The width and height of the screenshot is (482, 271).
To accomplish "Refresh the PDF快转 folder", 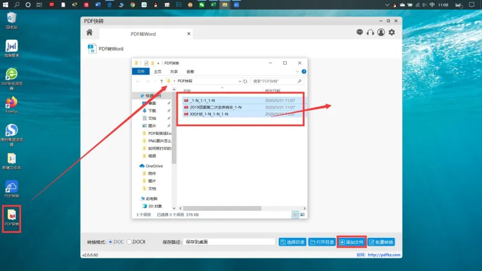I will tap(245, 81).
